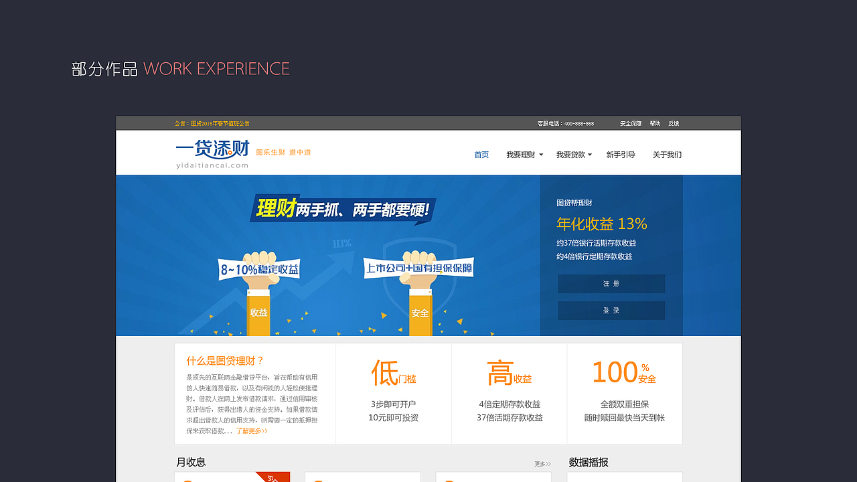Click the 注册 button in the banner
The width and height of the screenshot is (857, 482).
611,283
